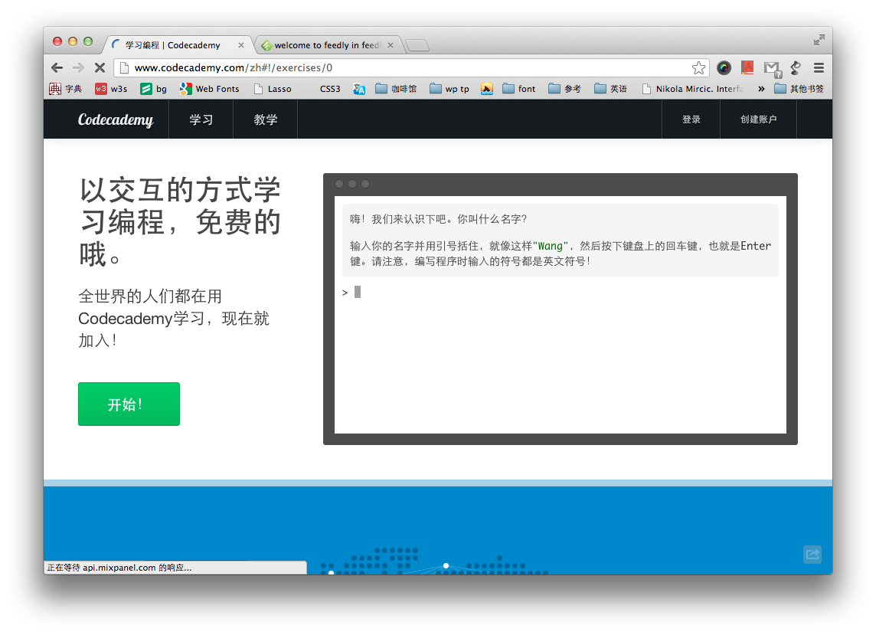The image size is (876, 635).
Task: Open the w3s bookmark
Action: point(111,89)
